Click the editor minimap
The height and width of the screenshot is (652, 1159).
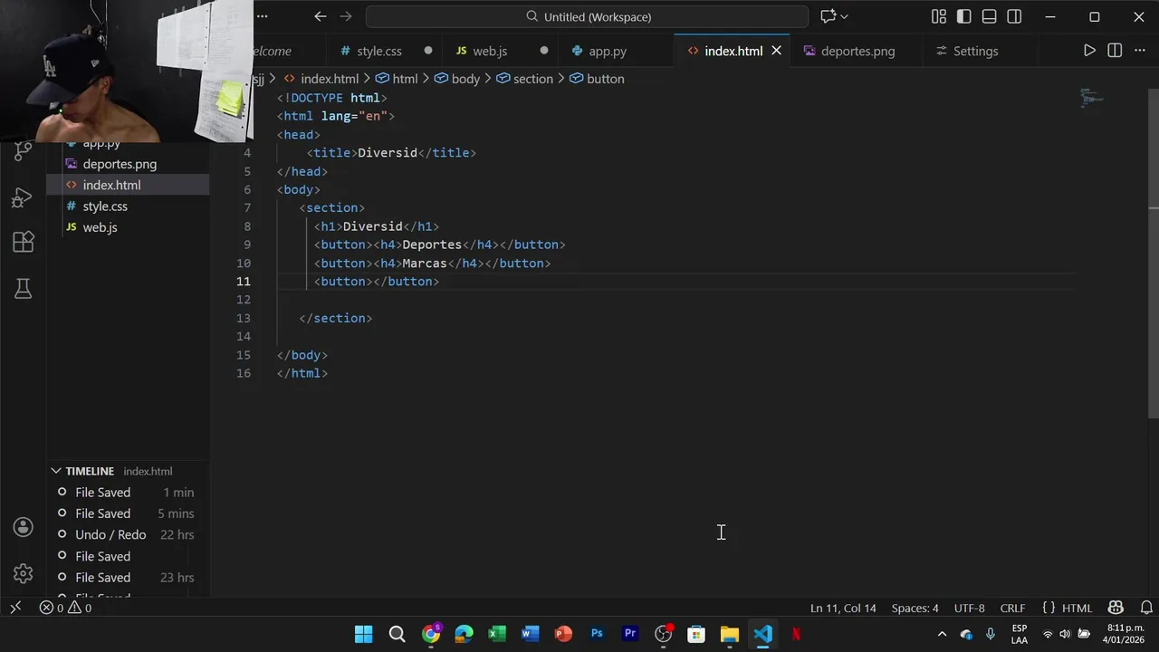coord(1092,97)
